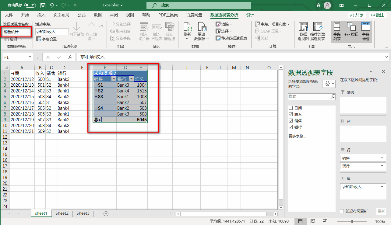Viewport: 391px width, 225px height.
Task: Click 插入切片器 insert slicer icon
Action: click(x=144, y=32)
